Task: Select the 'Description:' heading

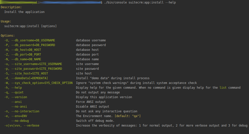Action: tap(11, 7)
